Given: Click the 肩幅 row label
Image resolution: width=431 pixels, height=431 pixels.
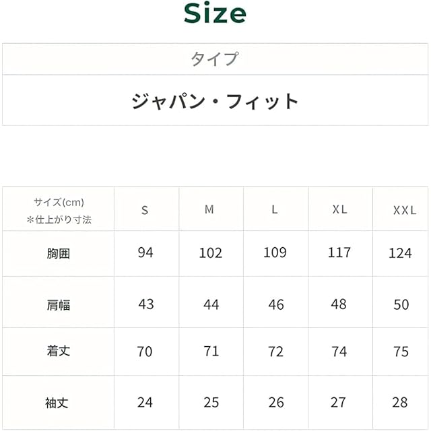Looking at the screenshot, I should [x=59, y=305].
